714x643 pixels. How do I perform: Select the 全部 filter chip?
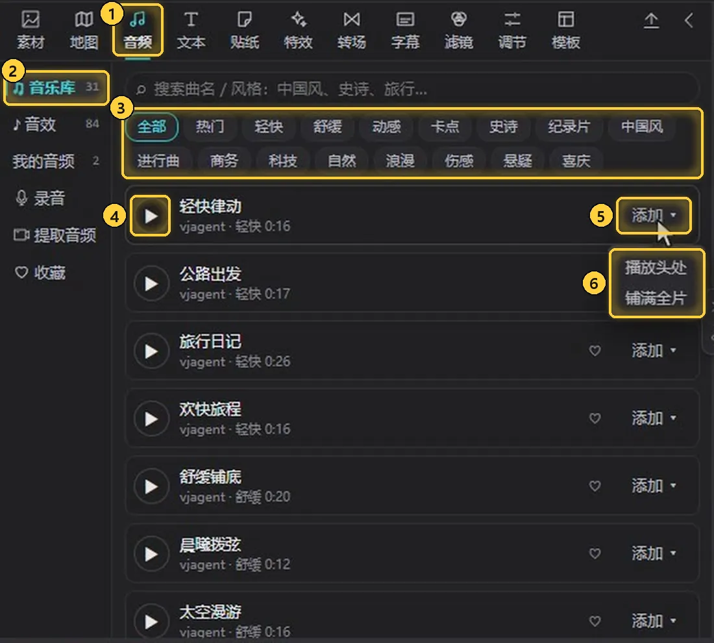(x=152, y=126)
